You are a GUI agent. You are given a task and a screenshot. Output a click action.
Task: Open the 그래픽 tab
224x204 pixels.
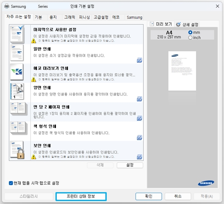point(70,17)
